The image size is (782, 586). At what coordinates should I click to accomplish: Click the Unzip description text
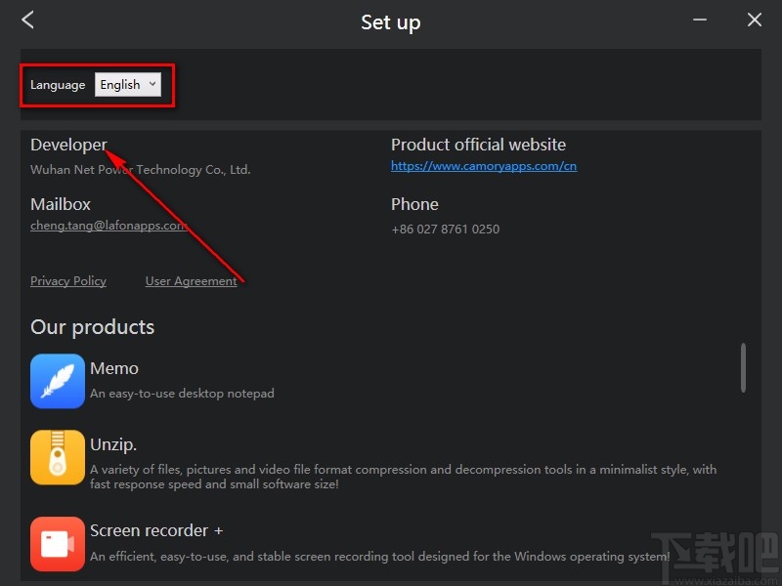403,477
